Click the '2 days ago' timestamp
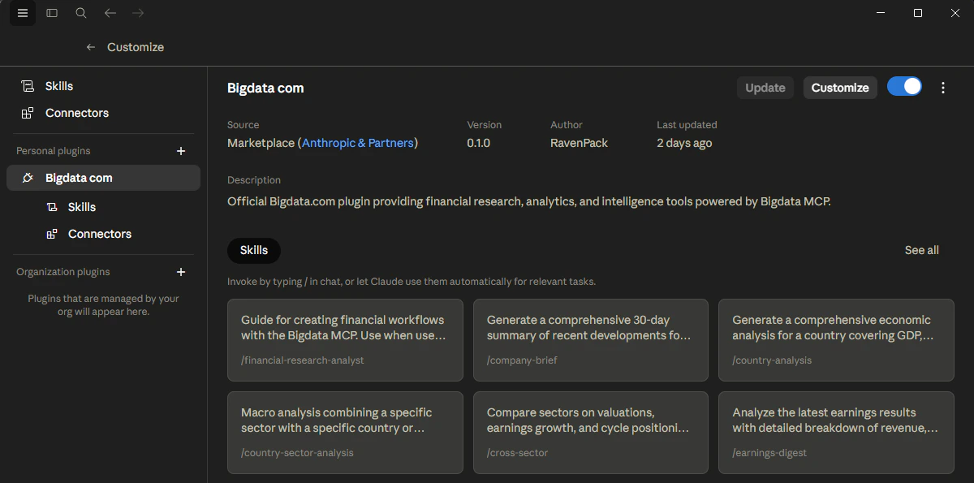 (684, 143)
